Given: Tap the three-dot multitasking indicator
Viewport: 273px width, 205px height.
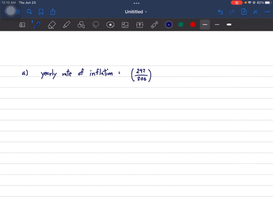Looking at the screenshot, I should click(x=136, y=3).
